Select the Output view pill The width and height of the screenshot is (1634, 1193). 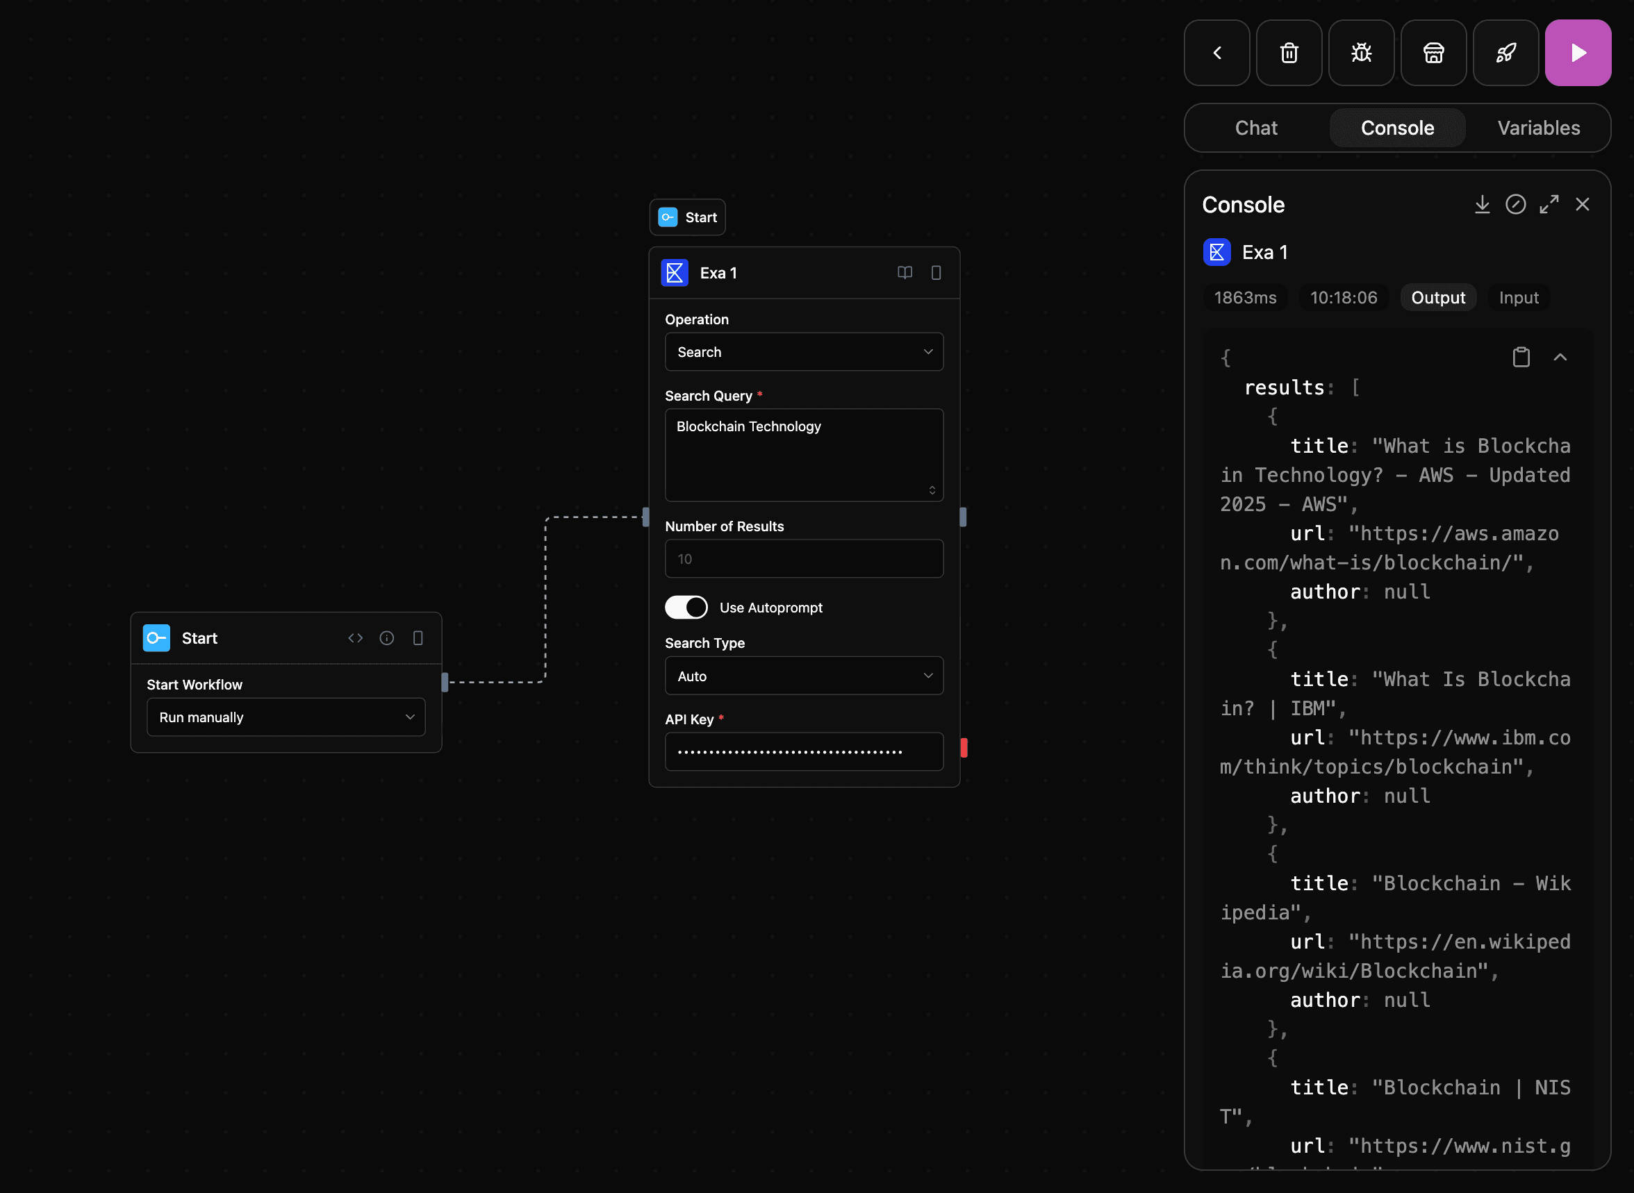coord(1437,297)
